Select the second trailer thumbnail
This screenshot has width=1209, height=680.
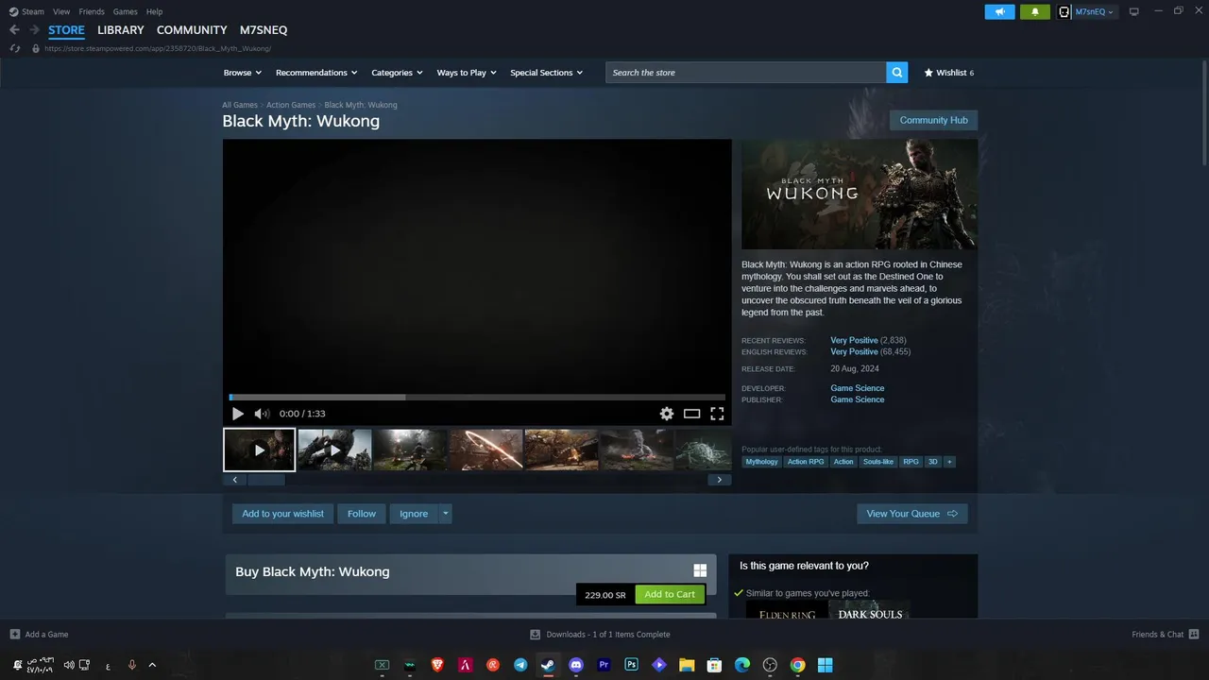point(334,450)
